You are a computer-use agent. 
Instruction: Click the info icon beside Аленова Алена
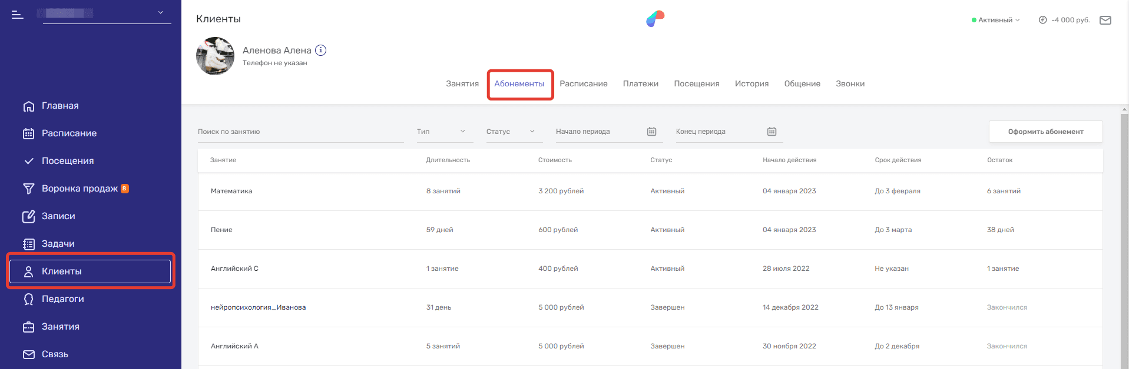click(320, 51)
